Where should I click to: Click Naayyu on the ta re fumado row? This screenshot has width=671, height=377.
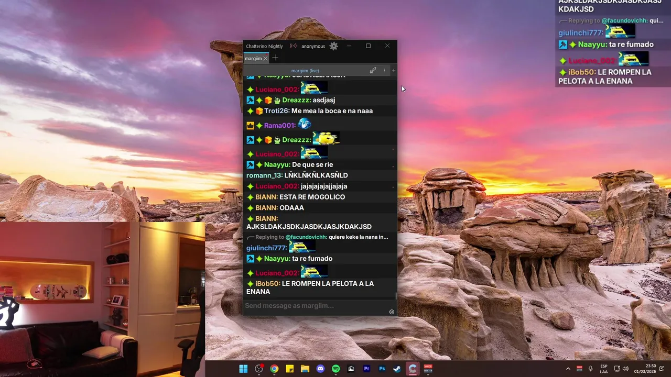coord(277,259)
